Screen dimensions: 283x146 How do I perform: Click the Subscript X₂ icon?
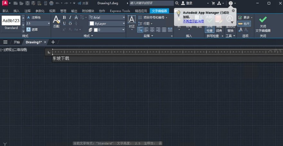pyautogui.click(x=70, y=30)
